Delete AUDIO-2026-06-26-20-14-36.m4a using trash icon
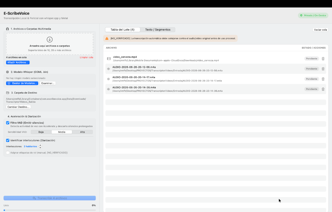This screenshot has width=332, height=212. tap(323, 89)
